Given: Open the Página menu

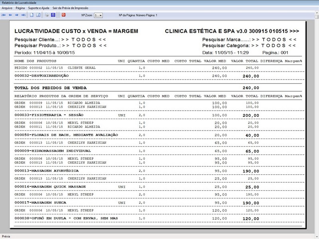Looking at the screenshot, I should 20,8.
